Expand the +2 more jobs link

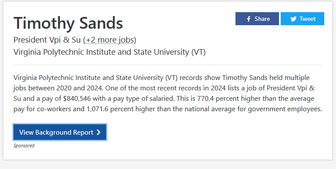pos(110,40)
